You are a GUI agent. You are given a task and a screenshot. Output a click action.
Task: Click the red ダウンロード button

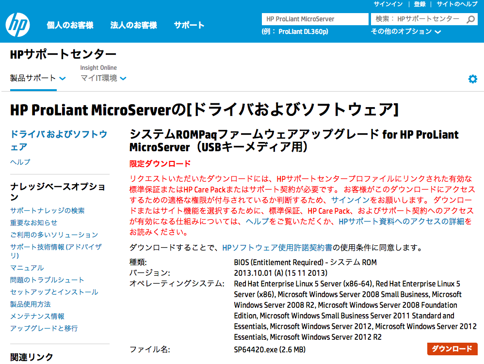452,349
